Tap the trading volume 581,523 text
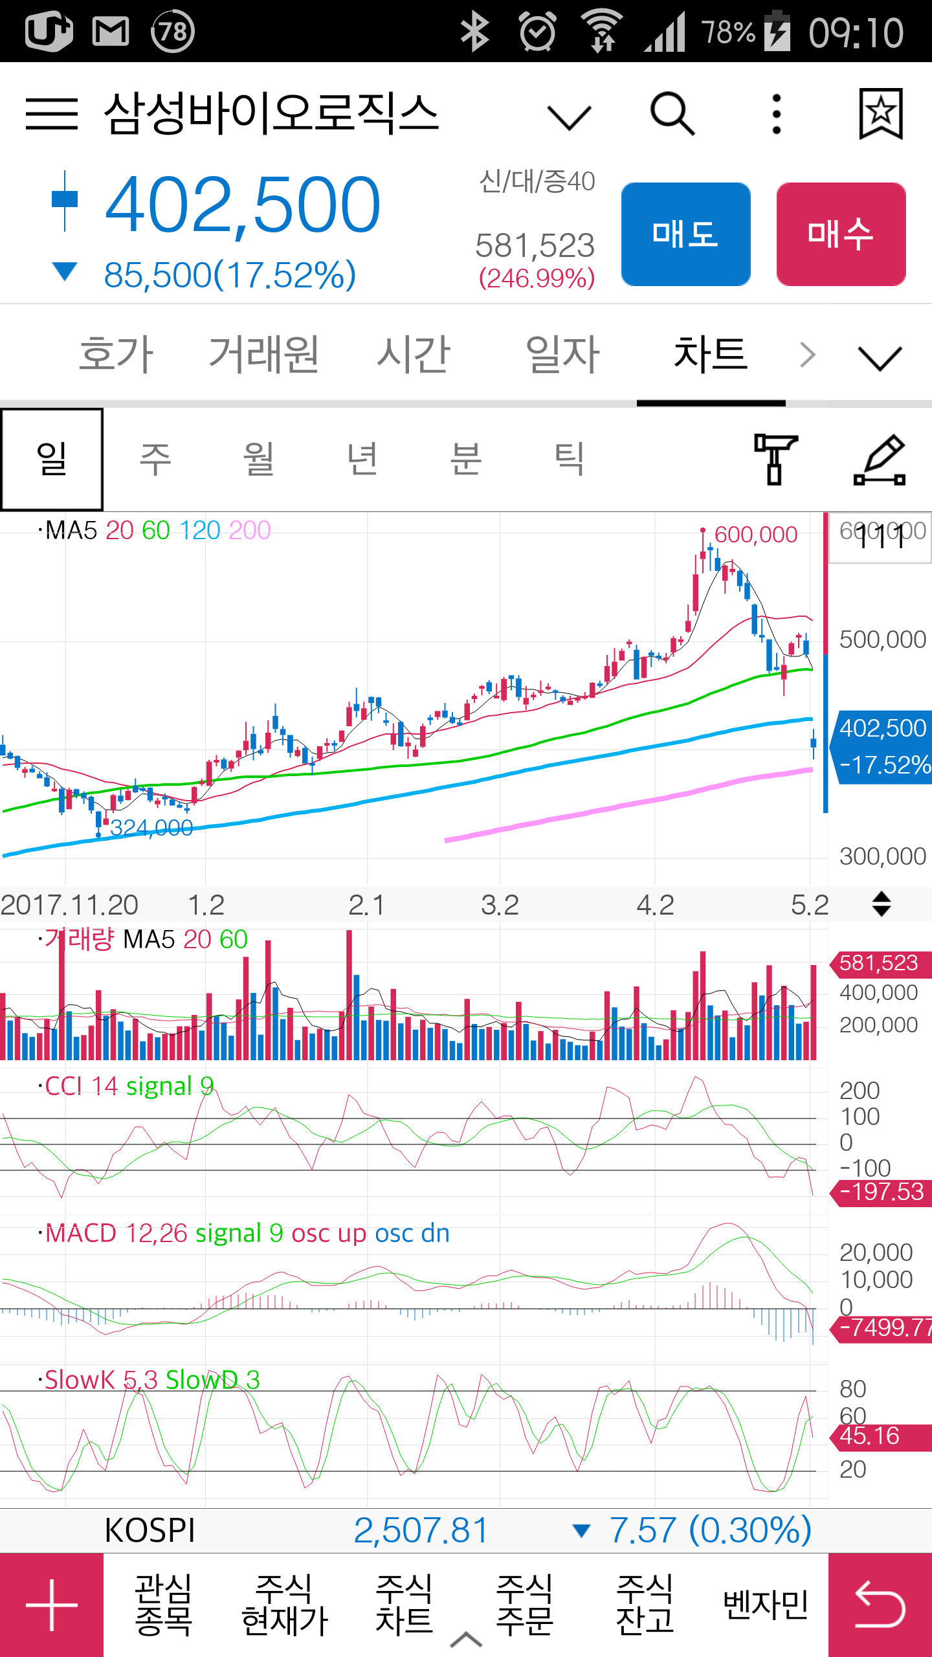Screen dimensions: 932x1657 pyautogui.click(x=535, y=246)
